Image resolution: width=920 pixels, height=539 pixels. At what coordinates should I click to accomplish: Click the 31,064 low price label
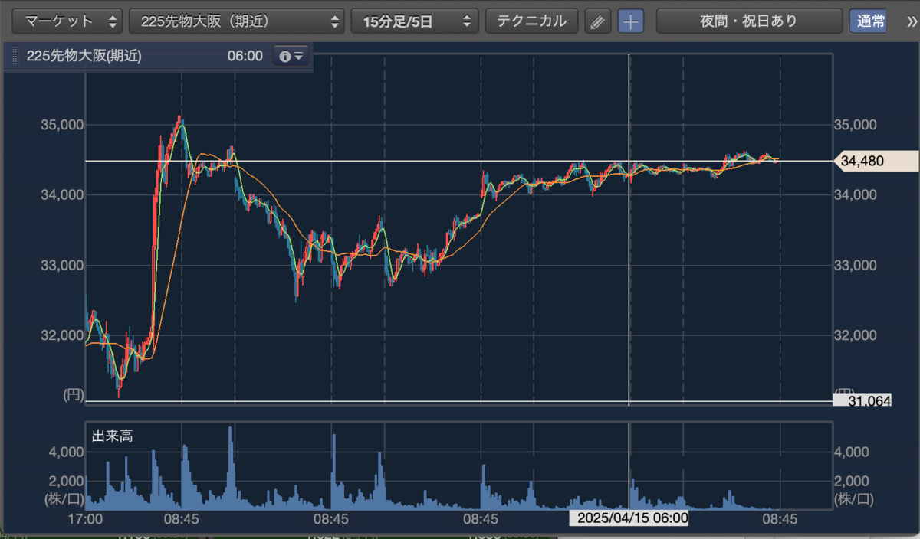pyautogui.click(x=863, y=401)
